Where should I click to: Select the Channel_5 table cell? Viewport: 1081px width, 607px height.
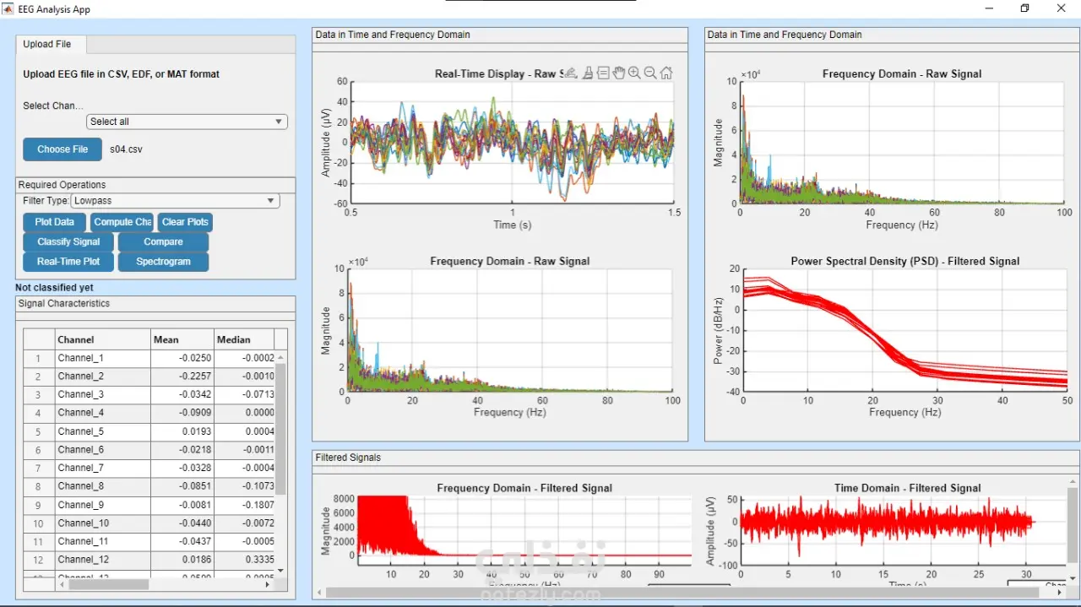pos(103,431)
